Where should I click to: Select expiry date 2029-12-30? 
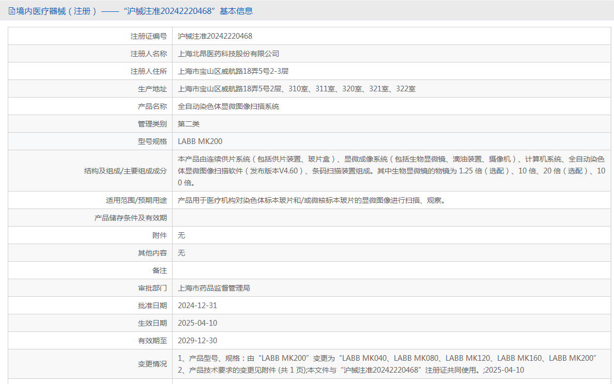coord(197,341)
